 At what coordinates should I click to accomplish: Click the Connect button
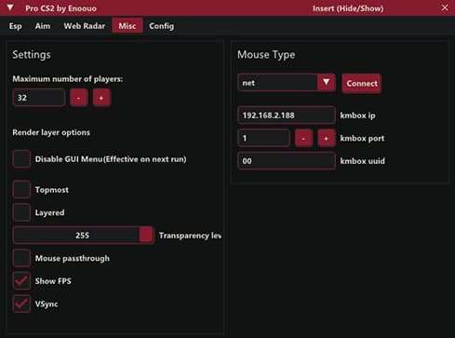pos(362,84)
